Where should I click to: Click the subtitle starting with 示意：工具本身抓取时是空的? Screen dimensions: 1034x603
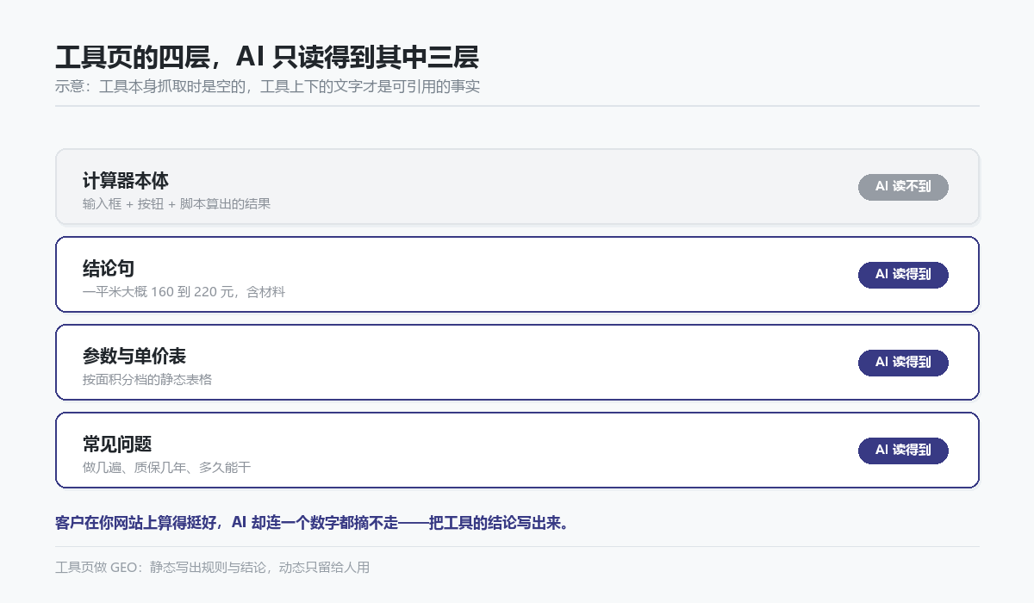[268, 86]
